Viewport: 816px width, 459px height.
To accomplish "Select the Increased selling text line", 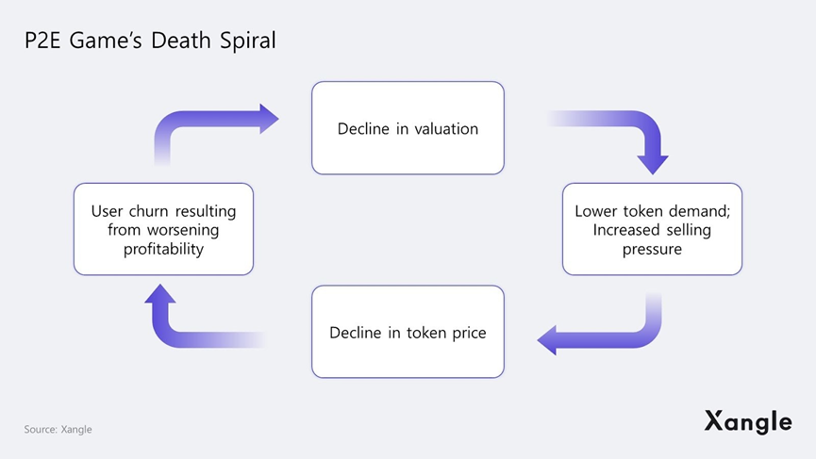I will click(652, 230).
